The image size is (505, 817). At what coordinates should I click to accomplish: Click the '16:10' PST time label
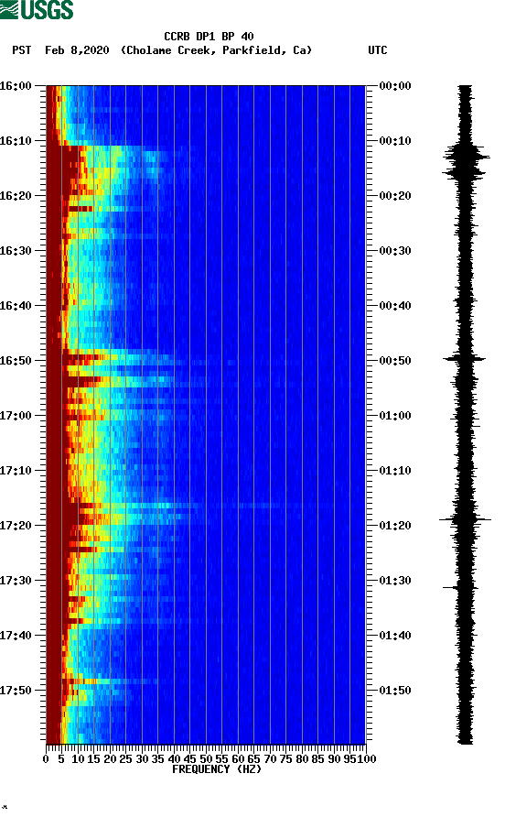coord(16,141)
